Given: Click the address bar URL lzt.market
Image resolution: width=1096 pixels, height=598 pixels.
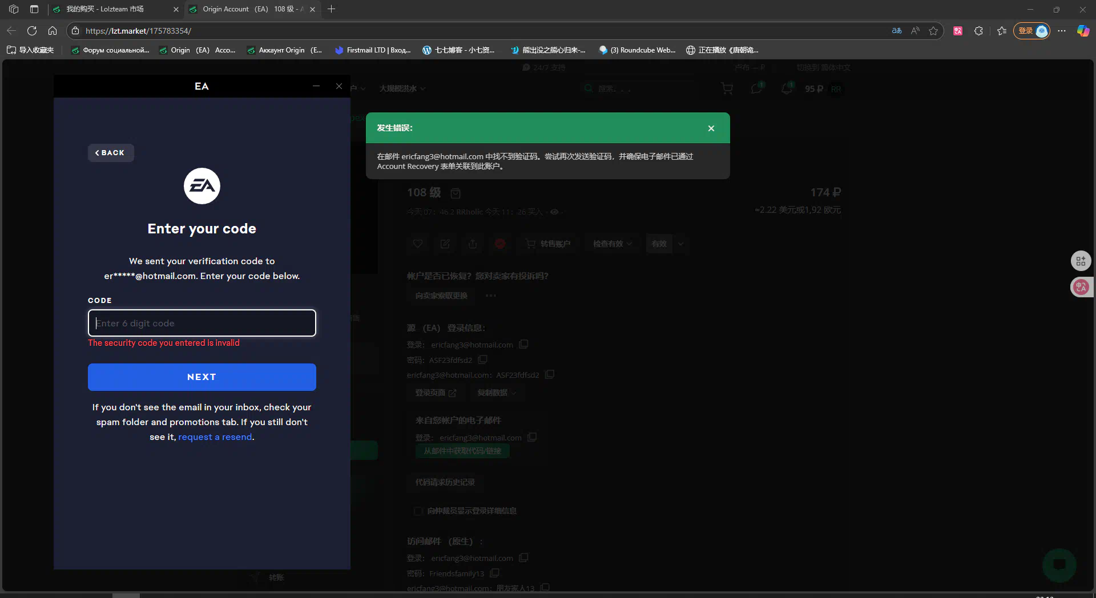Looking at the screenshot, I should coord(138,31).
